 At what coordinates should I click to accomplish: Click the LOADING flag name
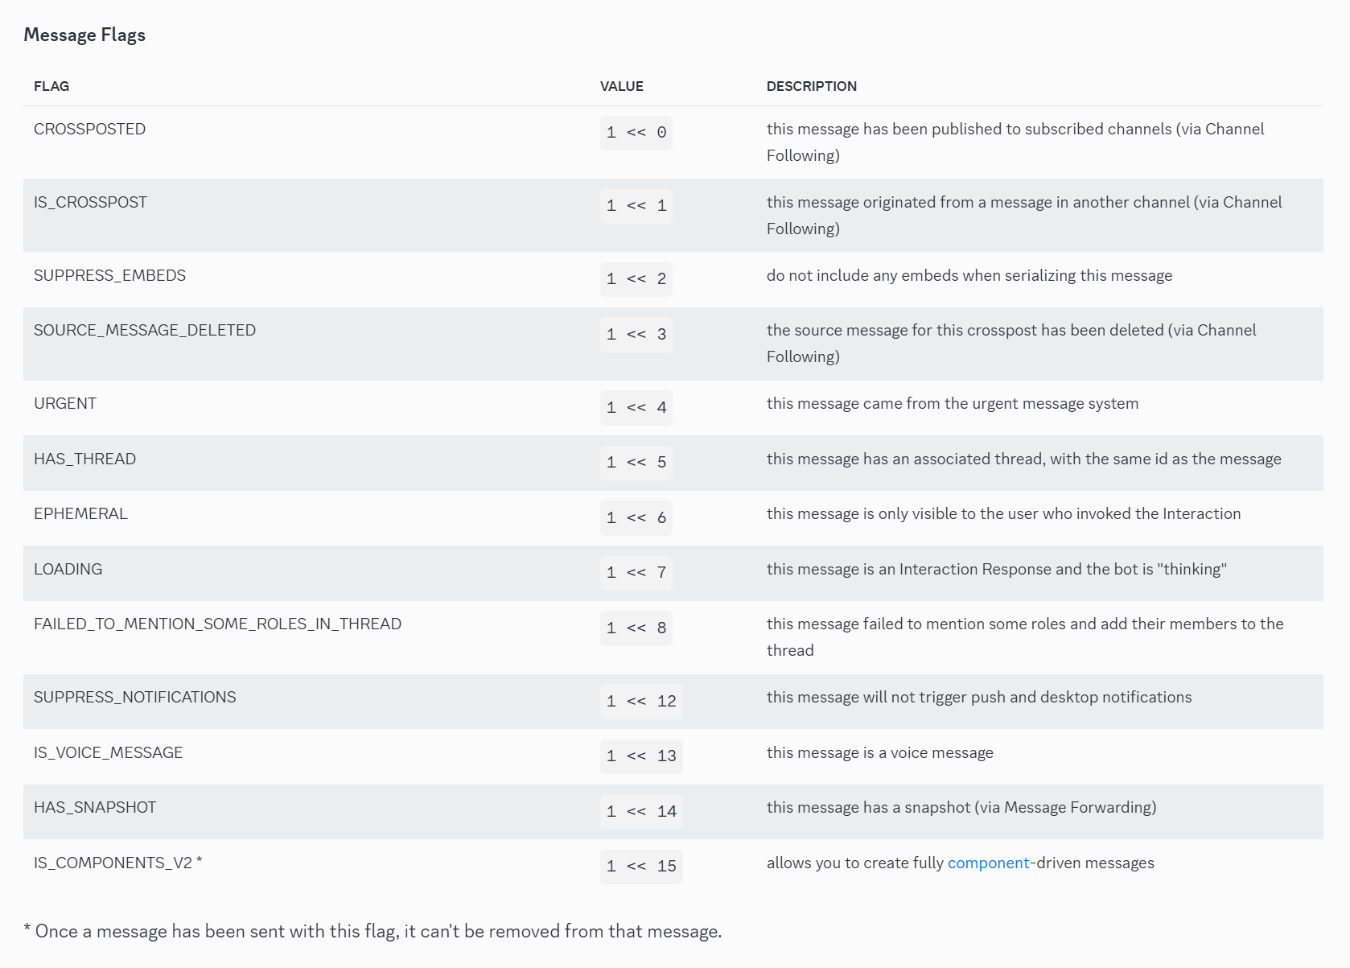coord(68,569)
